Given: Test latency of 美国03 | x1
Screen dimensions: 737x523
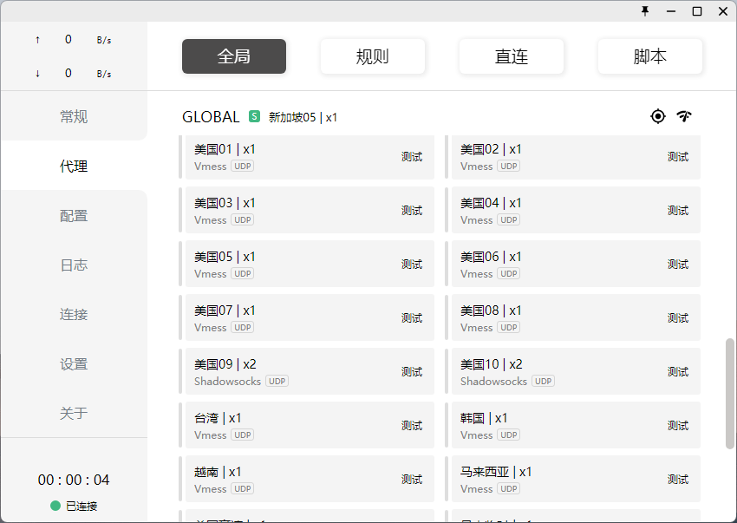Looking at the screenshot, I should [x=412, y=210].
